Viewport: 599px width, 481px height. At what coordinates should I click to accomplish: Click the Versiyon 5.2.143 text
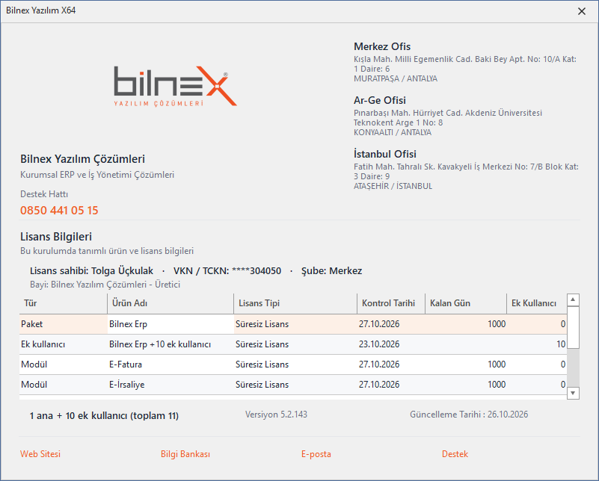pyautogui.click(x=276, y=415)
